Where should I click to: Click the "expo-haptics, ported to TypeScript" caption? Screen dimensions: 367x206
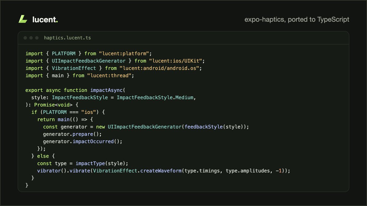[x=297, y=20]
